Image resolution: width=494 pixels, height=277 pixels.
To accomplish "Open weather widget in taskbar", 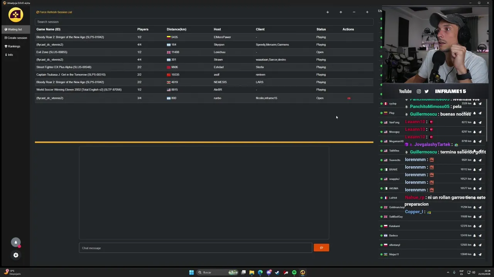I will pyautogui.click(x=12, y=272).
